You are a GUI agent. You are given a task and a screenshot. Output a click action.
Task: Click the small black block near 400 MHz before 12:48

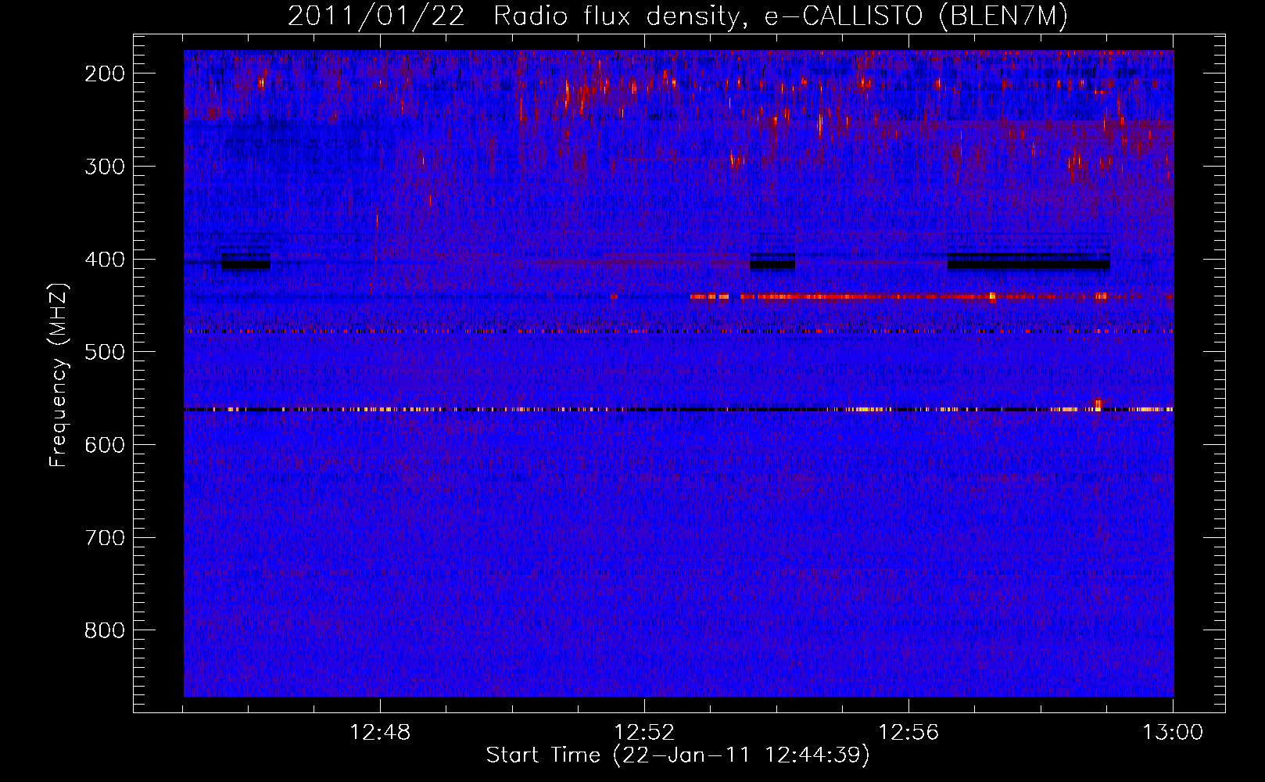pyautogui.click(x=245, y=262)
